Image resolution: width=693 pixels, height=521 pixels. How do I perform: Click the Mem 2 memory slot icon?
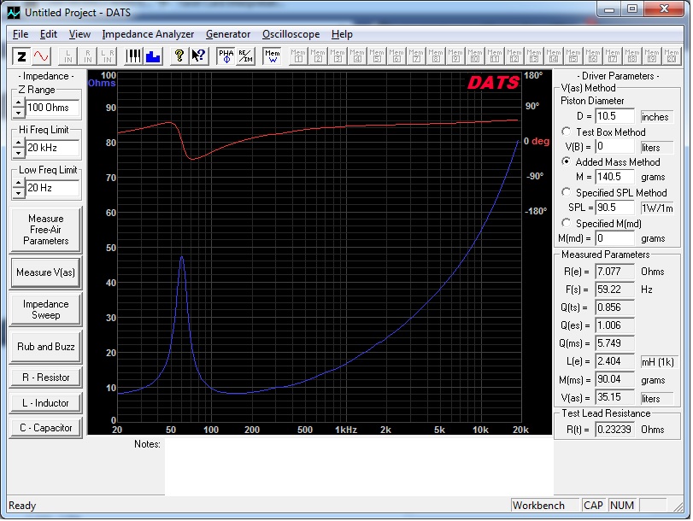pos(318,56)
